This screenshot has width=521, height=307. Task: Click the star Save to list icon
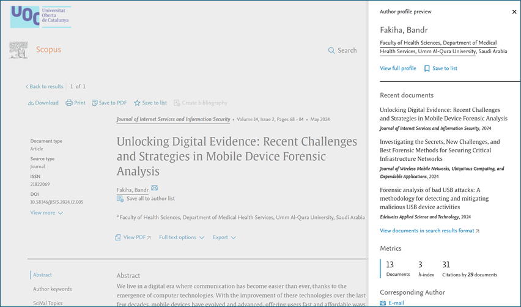(138, 103)
